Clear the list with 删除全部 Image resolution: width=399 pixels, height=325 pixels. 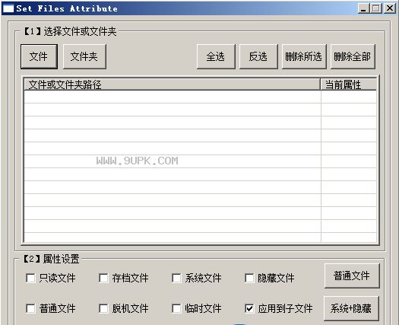pyautogui.click(x=353, y=56)
